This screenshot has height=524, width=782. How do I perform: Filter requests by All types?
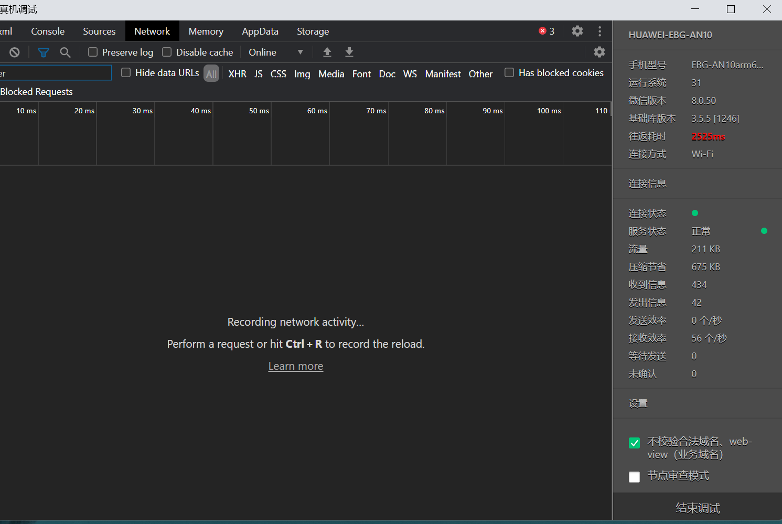[x=211, y=74]
